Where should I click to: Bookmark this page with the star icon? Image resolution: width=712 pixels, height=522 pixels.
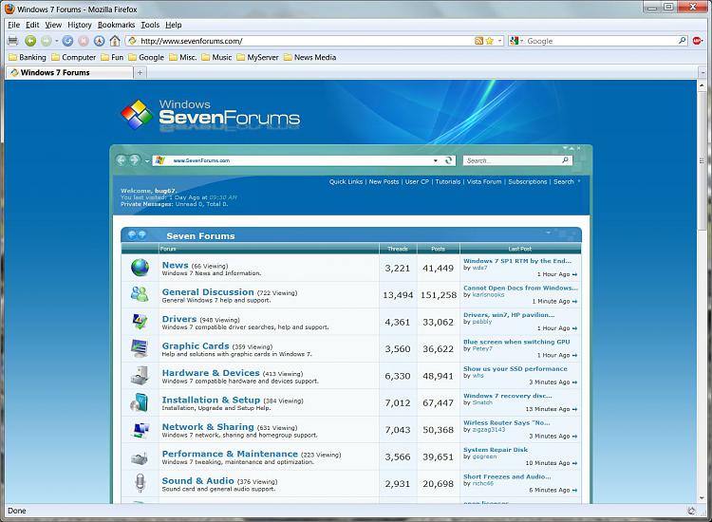[490, 41]
